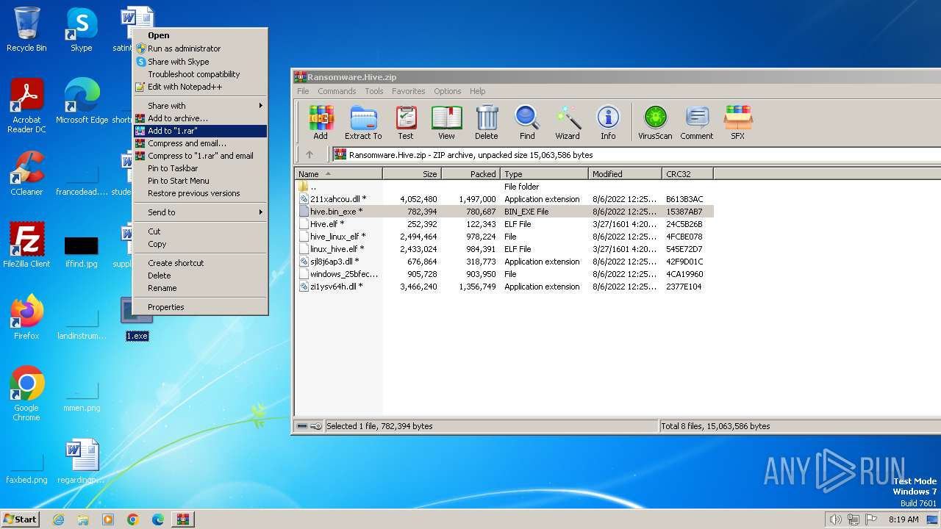Viewport: 941px width, 529px height.
Task: Sort by Name column header
Action: pyautogui.click(x=339, y=174)
